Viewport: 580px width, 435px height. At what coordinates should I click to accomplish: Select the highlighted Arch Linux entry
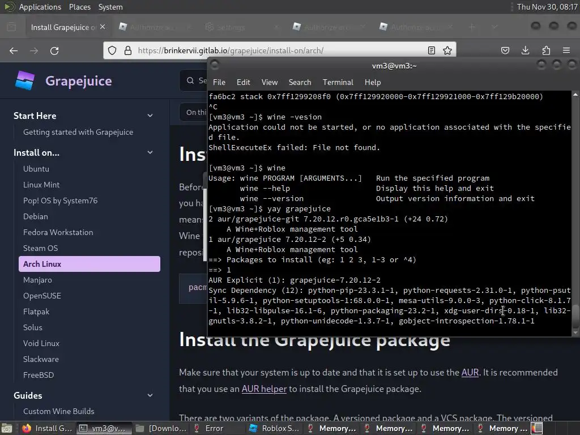89,264
